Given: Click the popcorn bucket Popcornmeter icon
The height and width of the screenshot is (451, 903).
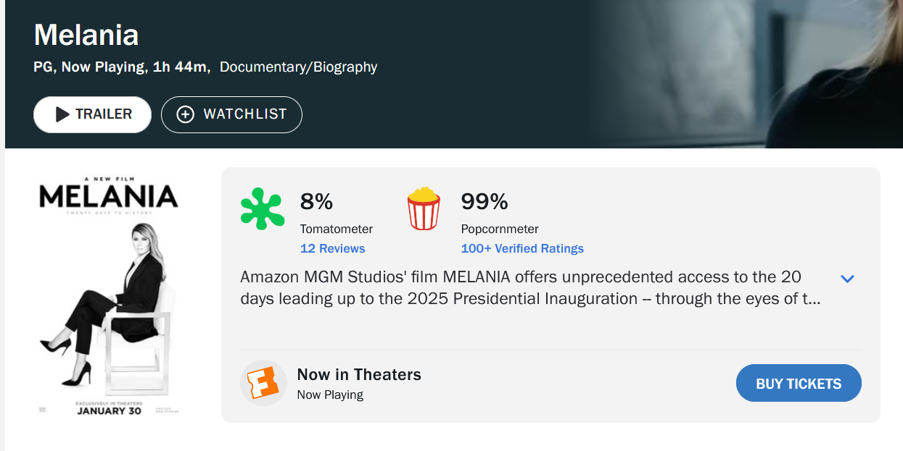Looking at the screenshot, I should (x=424, y=208).
